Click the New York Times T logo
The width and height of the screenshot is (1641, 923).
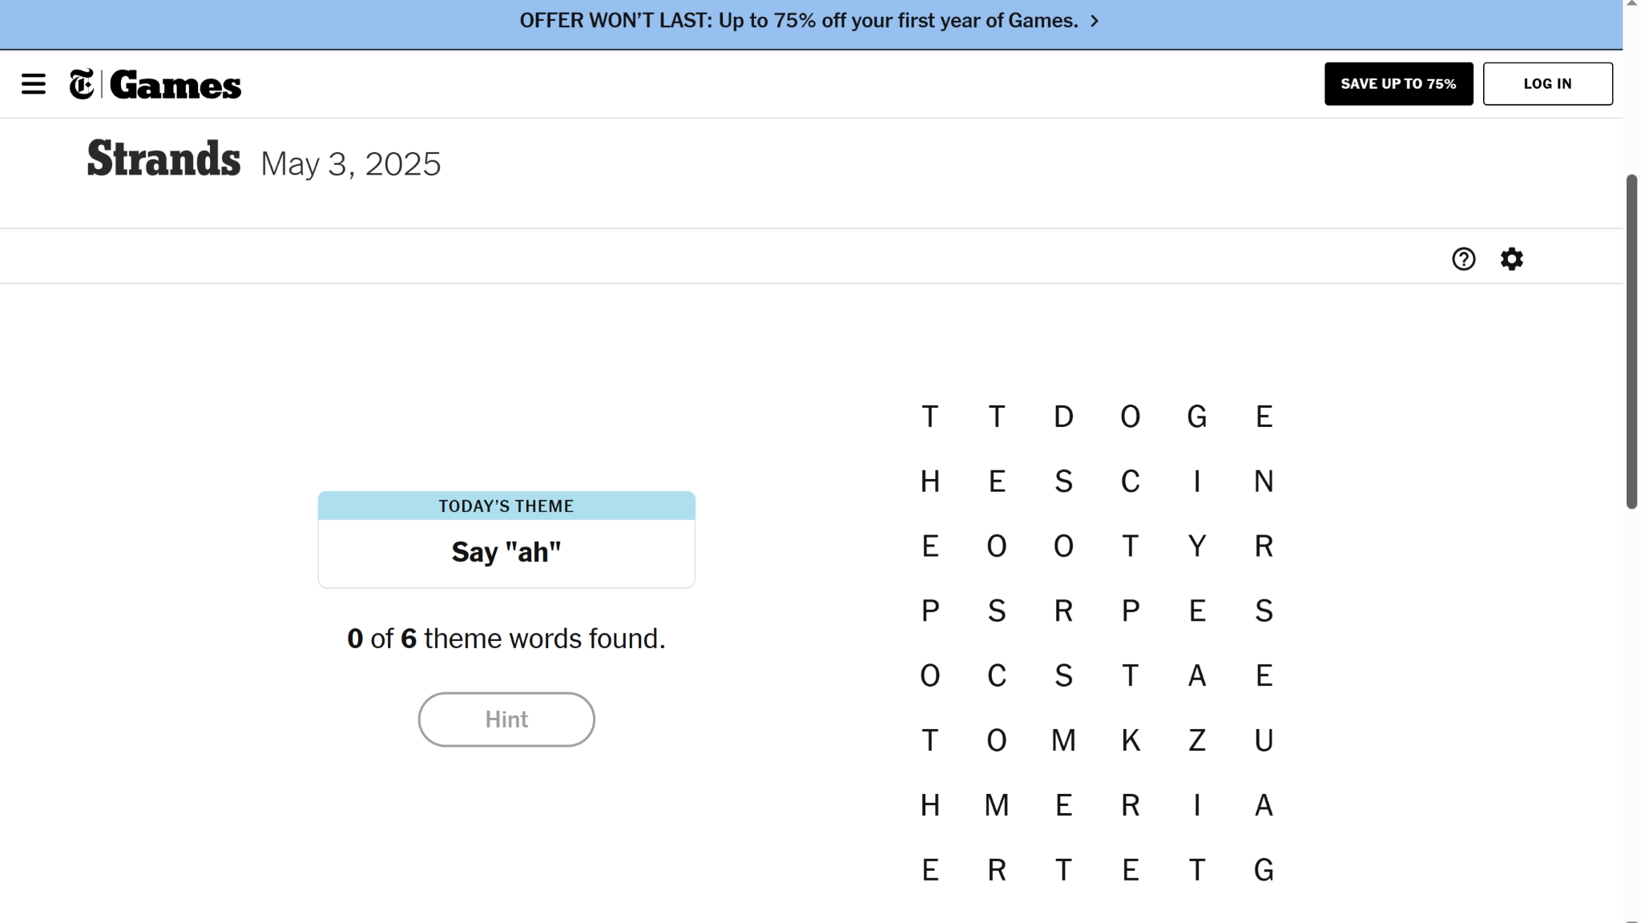82,84
